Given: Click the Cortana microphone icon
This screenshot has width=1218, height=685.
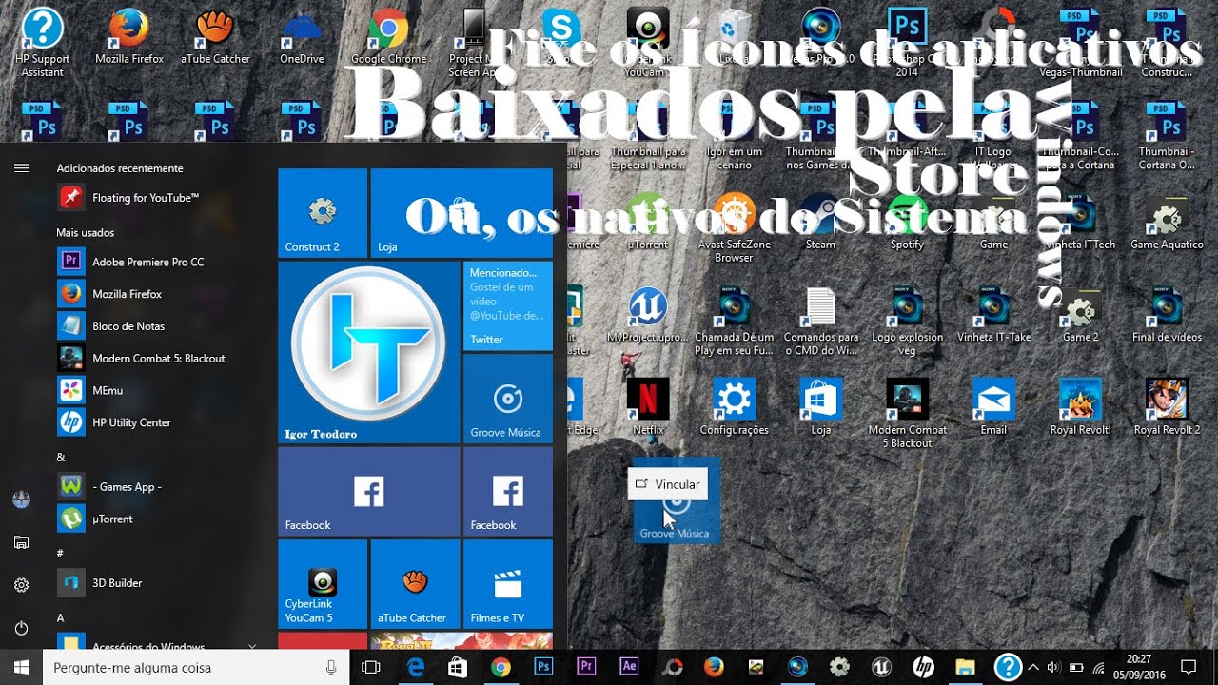Looking at the screenshot, I should [x=331, y=668].
